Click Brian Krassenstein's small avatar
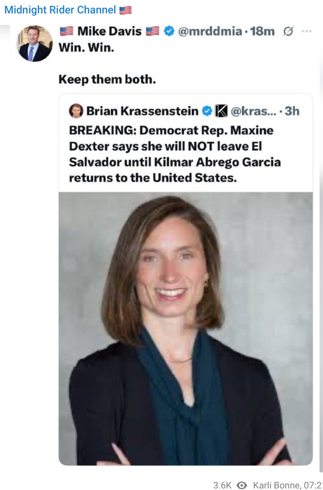 click(76, 111)
